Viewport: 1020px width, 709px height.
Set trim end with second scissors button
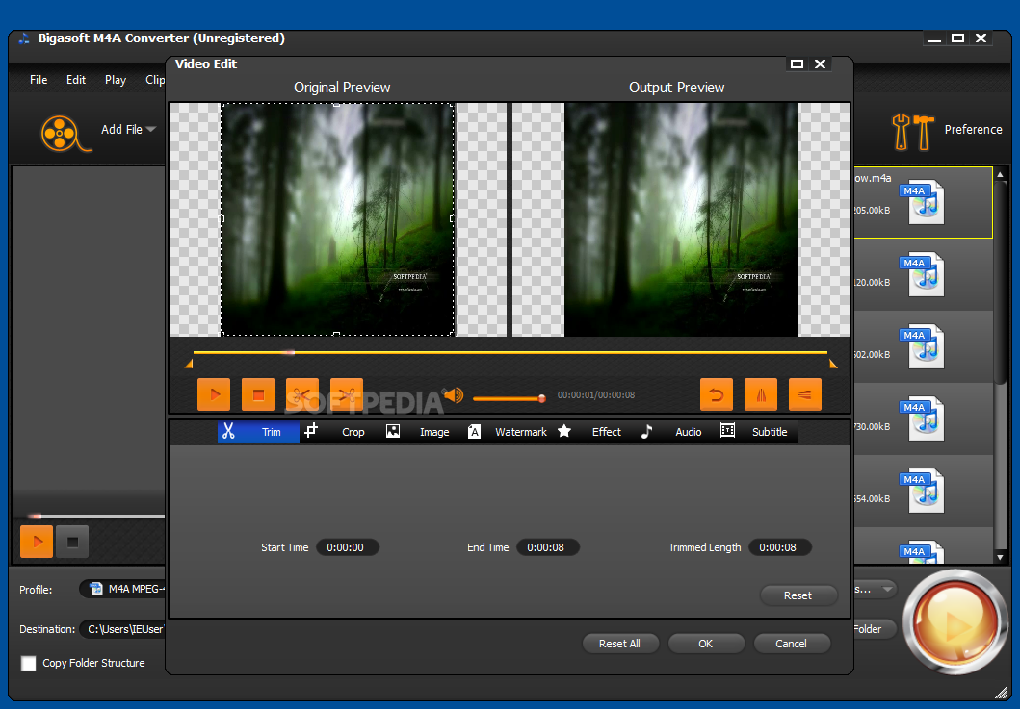pyautogui.click(x=347, y=394)
